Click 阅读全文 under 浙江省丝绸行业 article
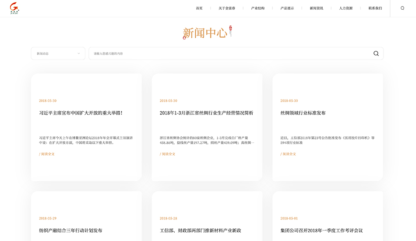 [167, 154]
